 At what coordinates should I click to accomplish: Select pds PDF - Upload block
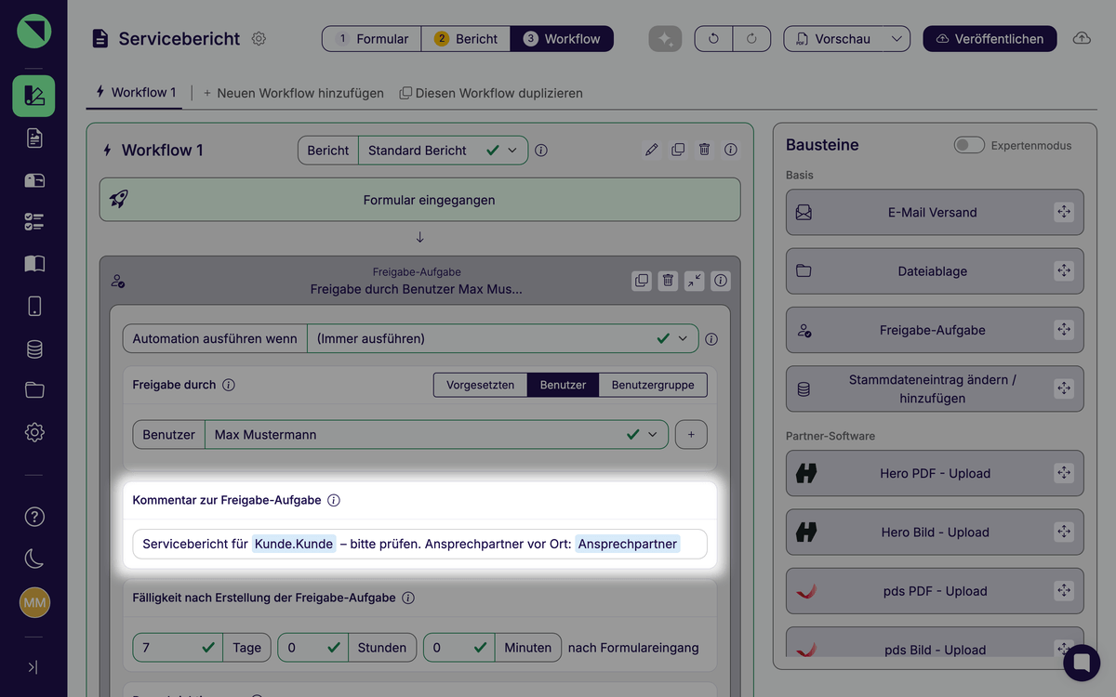point(935,591)
